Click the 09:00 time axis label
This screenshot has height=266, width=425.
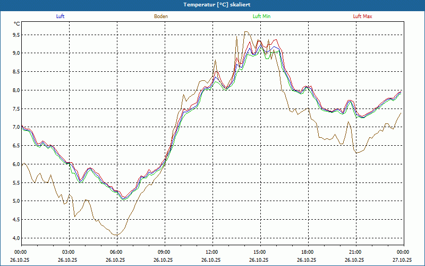164,252
